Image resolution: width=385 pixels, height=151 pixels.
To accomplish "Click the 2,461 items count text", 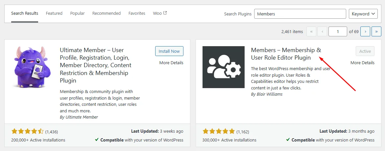I will click(x=292, y=31).
